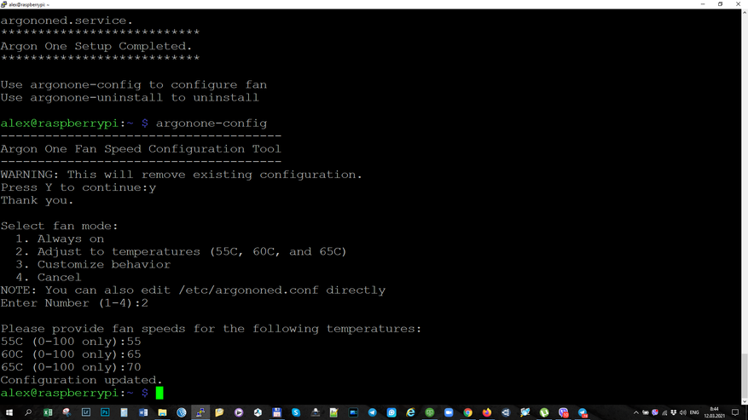Switch ENG input language indicator
The image size is (748, 420).
(x=694, y=412)
